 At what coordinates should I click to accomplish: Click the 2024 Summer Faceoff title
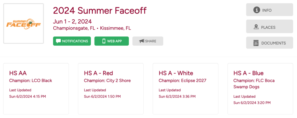99,11
